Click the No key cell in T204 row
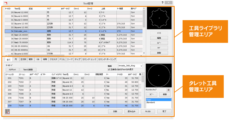This screenshot has height=120, width=230. [111, 90]
